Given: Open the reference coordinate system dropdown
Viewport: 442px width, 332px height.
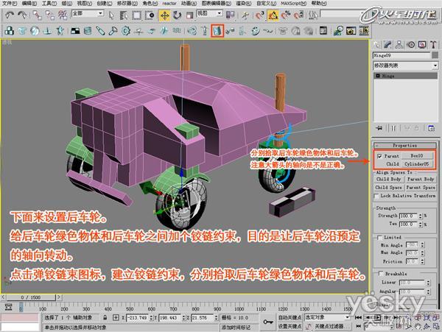Looking at the screenshot, I should 209,13.
